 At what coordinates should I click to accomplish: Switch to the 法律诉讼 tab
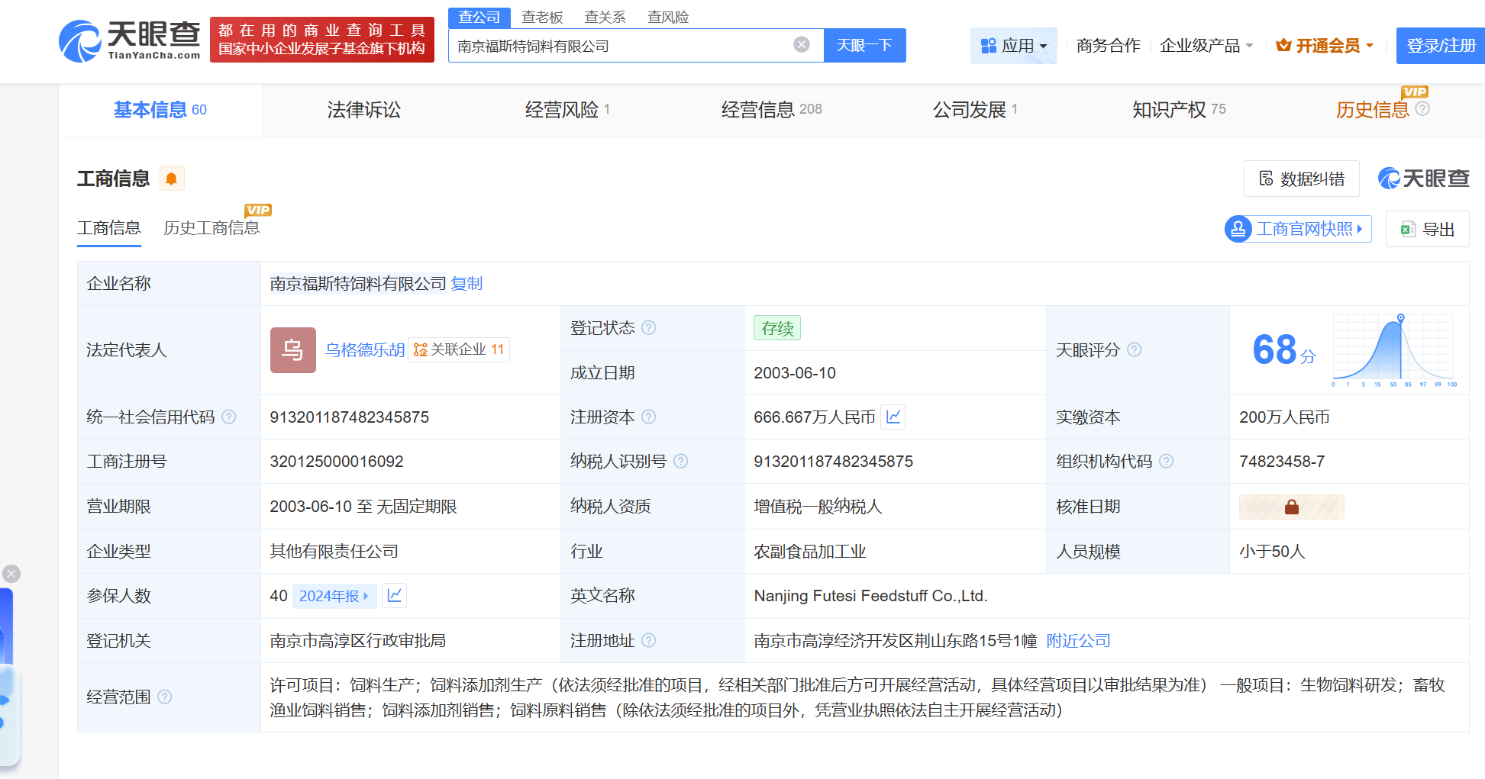363,110
